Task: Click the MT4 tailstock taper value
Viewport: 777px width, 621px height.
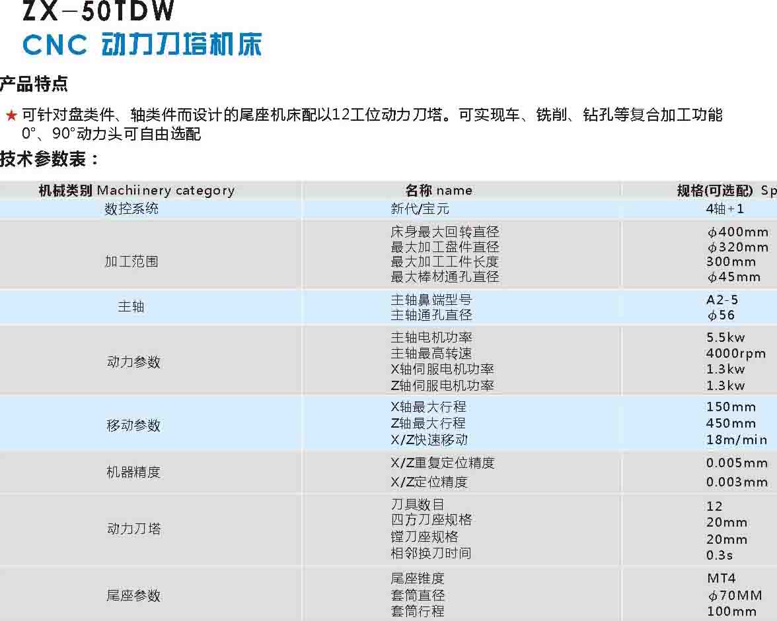Action: point(721,579)
